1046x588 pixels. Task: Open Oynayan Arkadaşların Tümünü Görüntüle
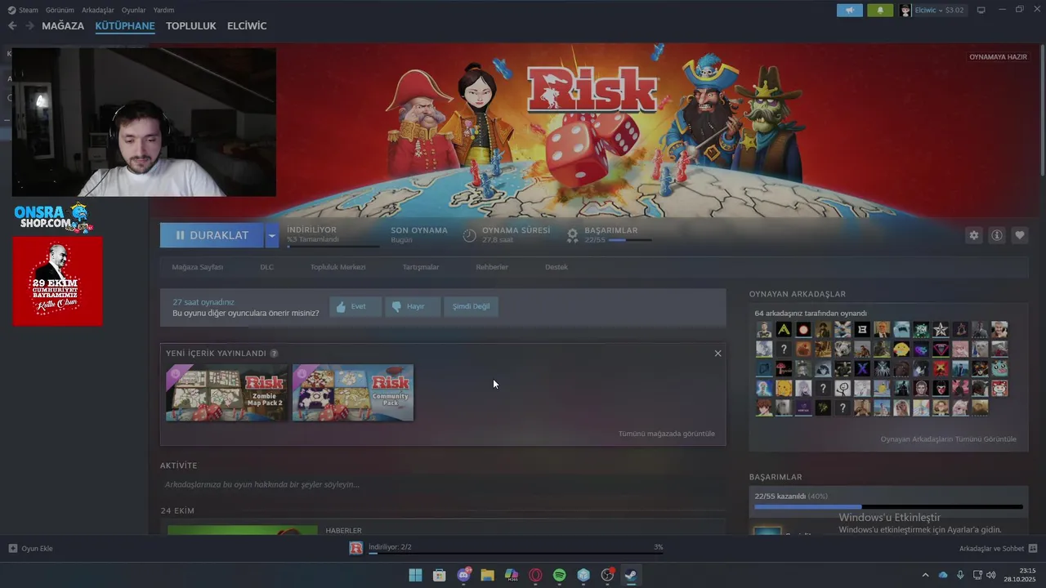[949, 439]
